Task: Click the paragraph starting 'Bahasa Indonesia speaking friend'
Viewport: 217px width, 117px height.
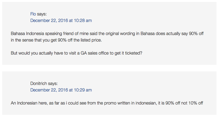Action: pos(107,37)
